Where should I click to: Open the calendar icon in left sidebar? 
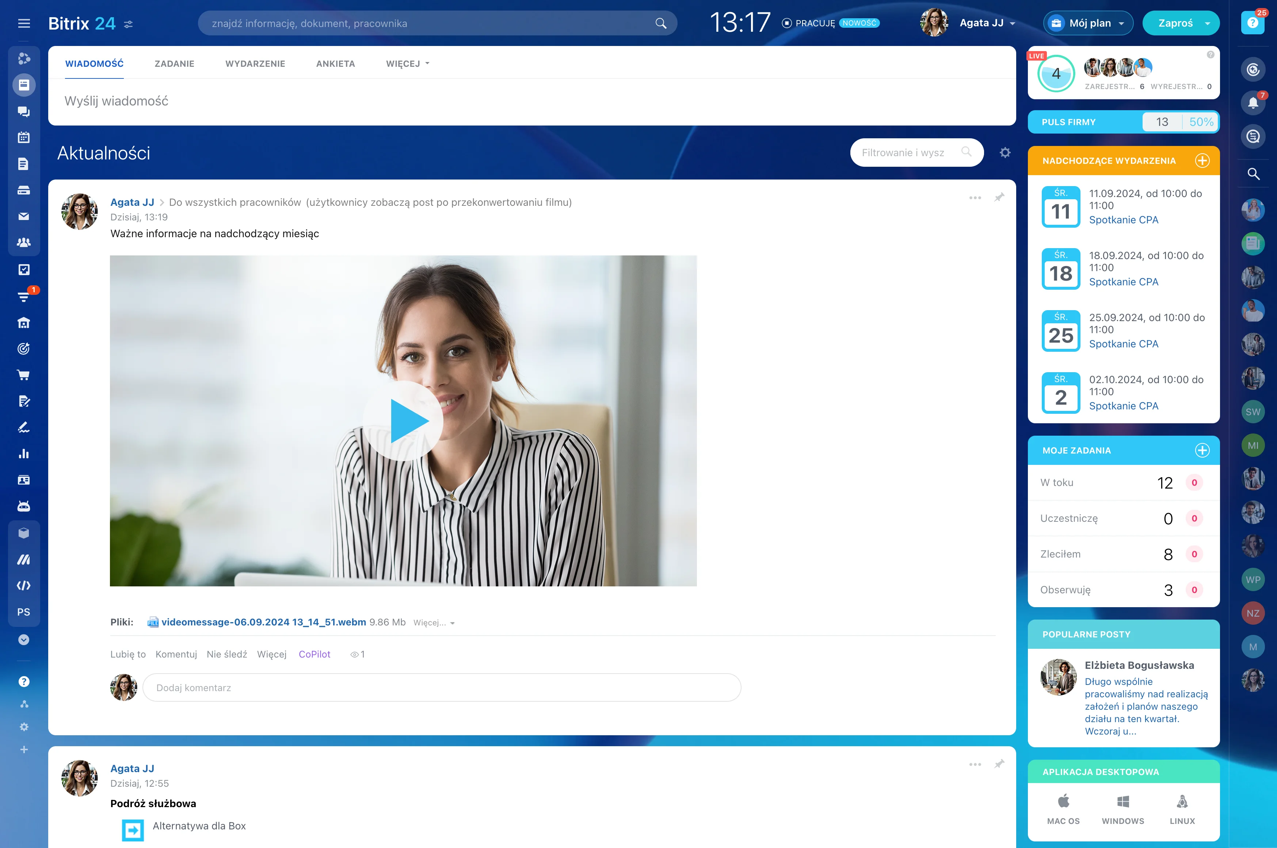click(x=23, y=137)
